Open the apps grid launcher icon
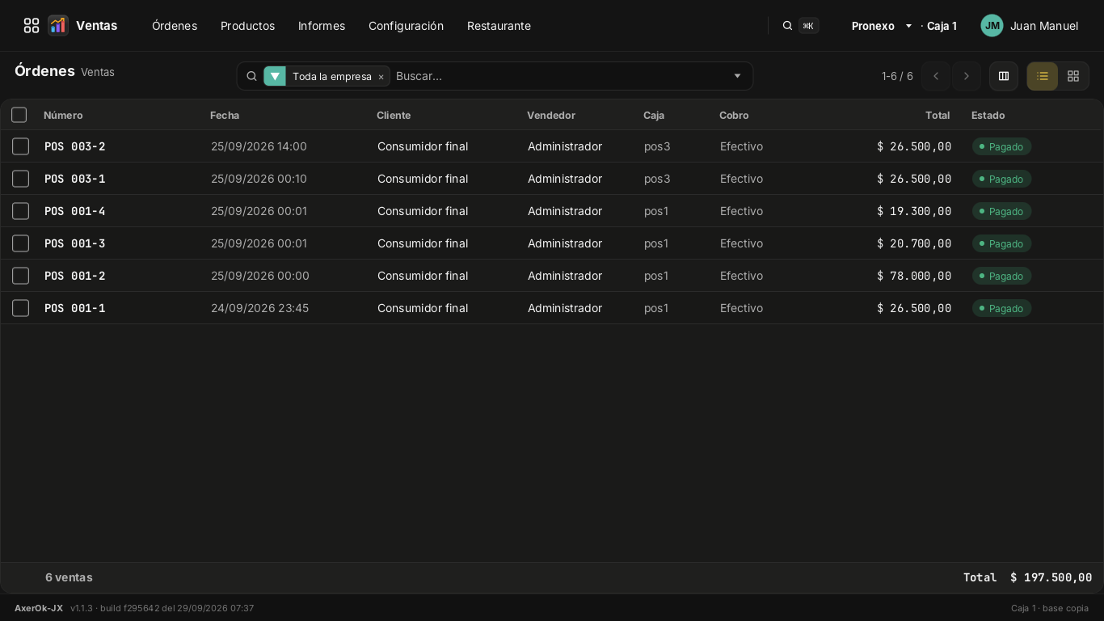Viewport: 1104px width, 621px height. pos(32,26)
